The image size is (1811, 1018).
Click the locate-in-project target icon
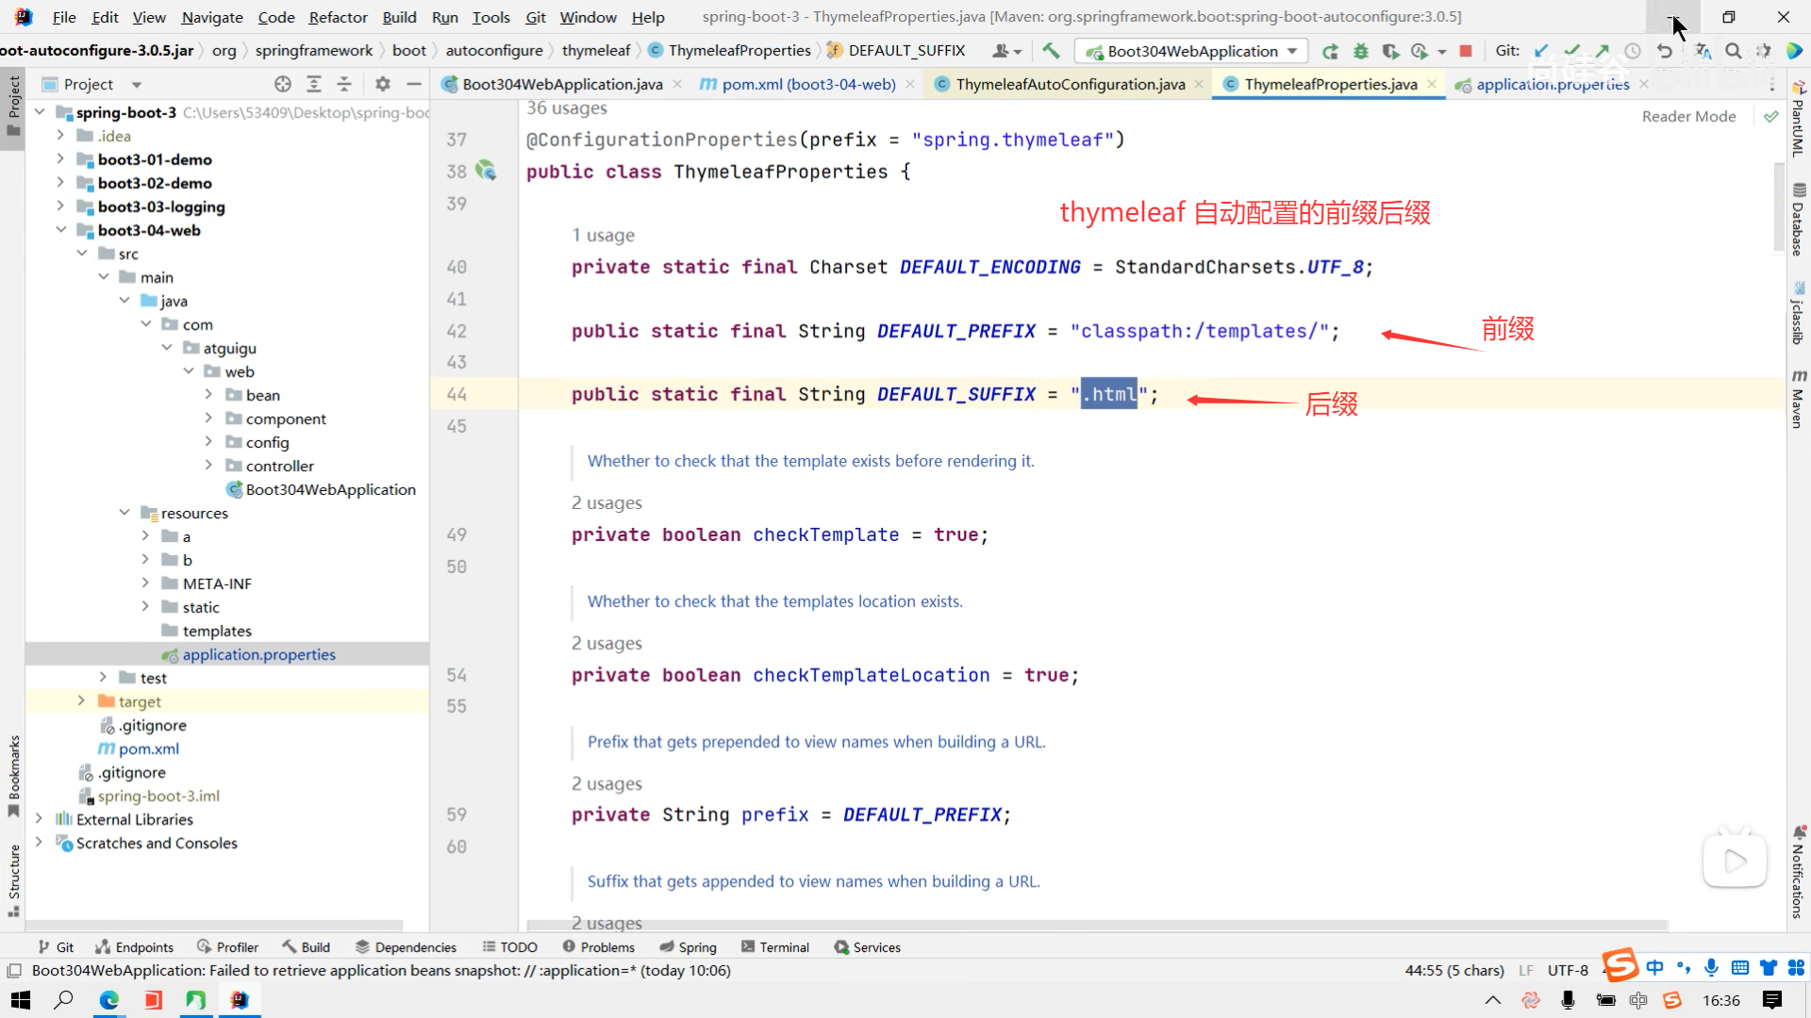pos(282,84)
